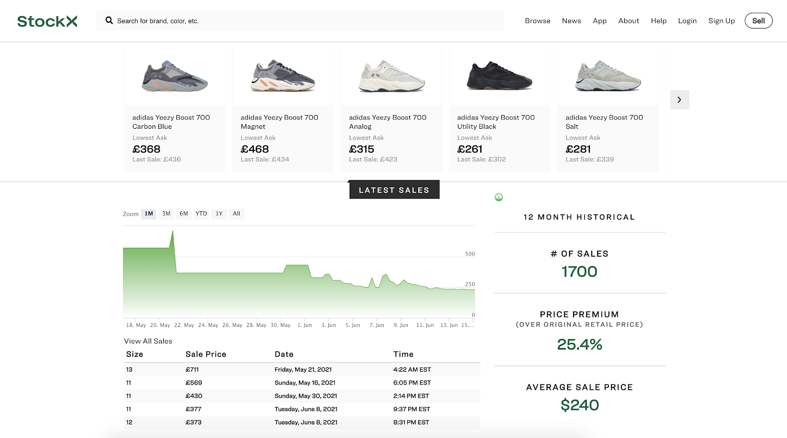Click the Utility Black product title

496,122
